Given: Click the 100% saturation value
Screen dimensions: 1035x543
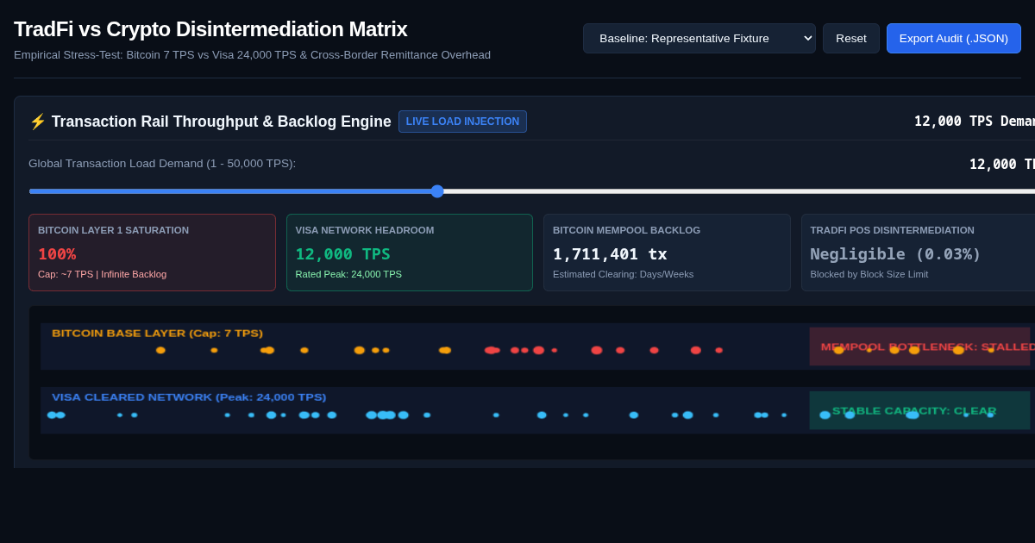Looking at the screenshot, I should (57, 254).
